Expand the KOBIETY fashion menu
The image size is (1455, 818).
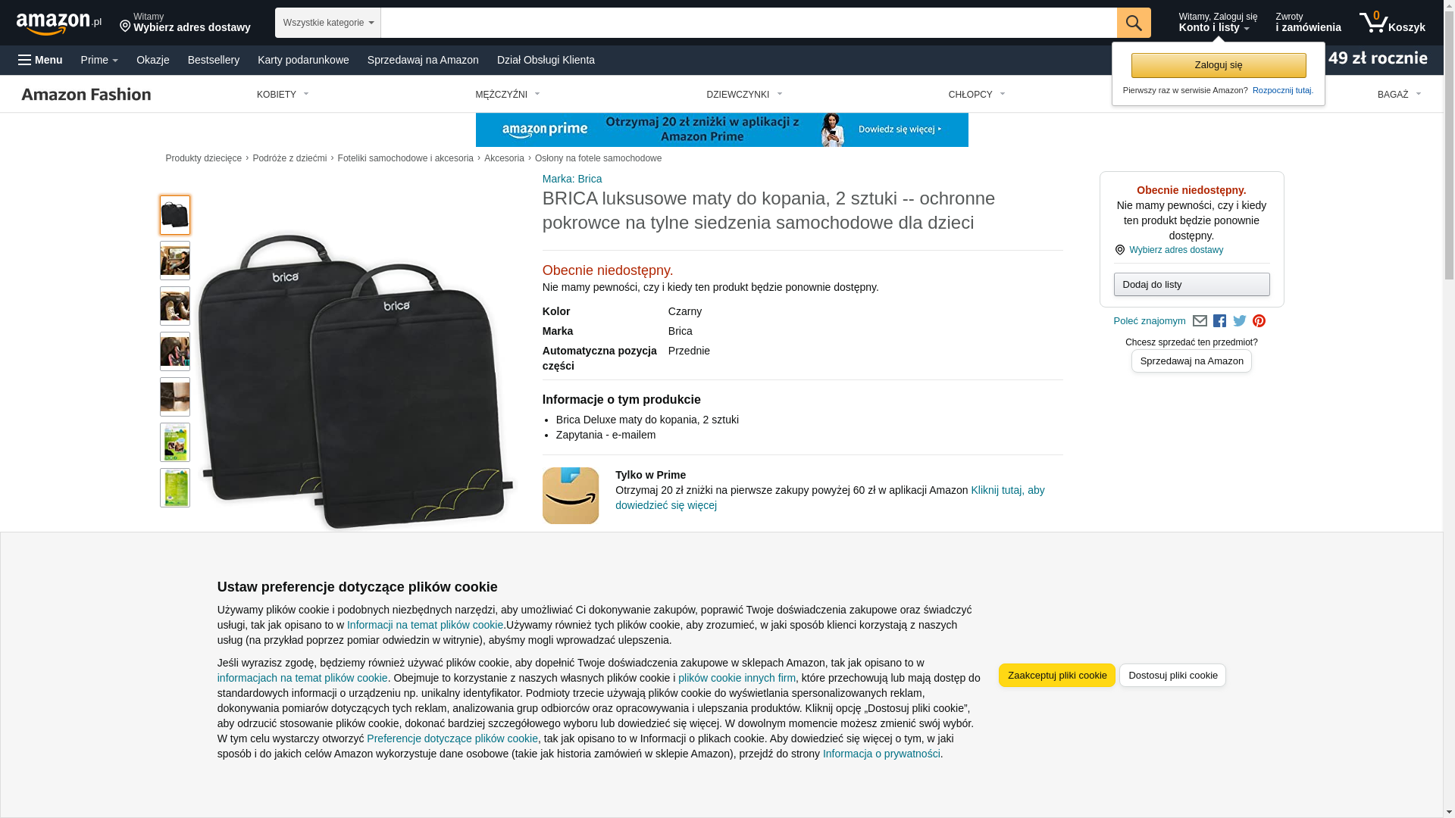click(x=283, y=95)
